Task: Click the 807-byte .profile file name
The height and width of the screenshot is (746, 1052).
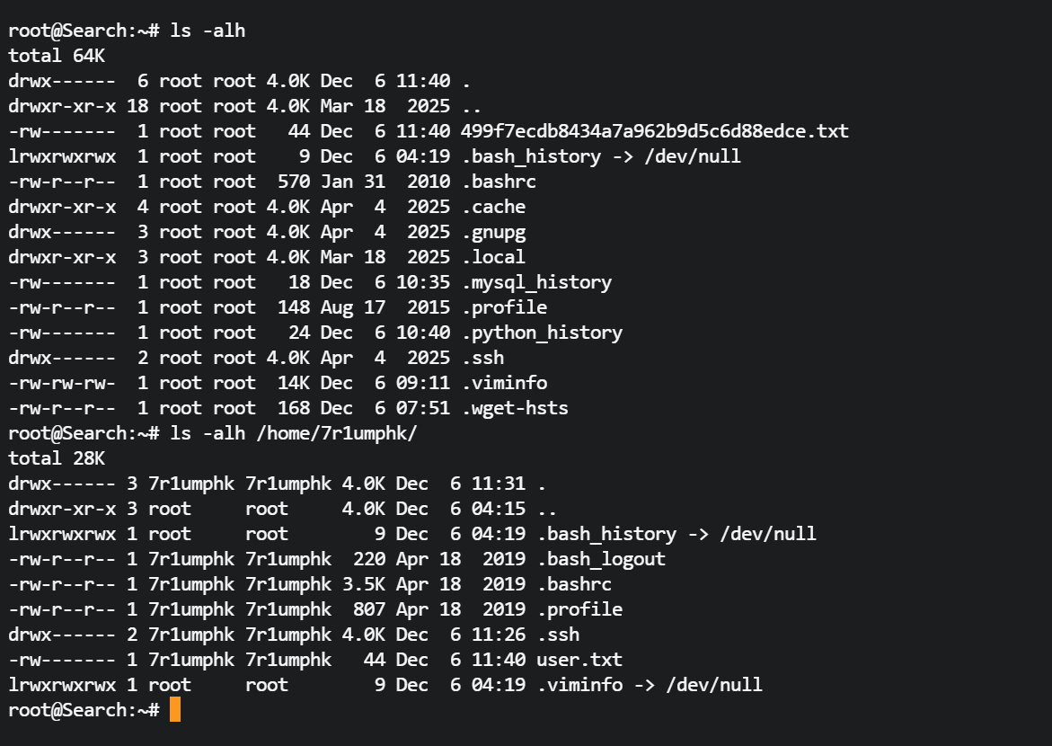Action: pos(579,609)
